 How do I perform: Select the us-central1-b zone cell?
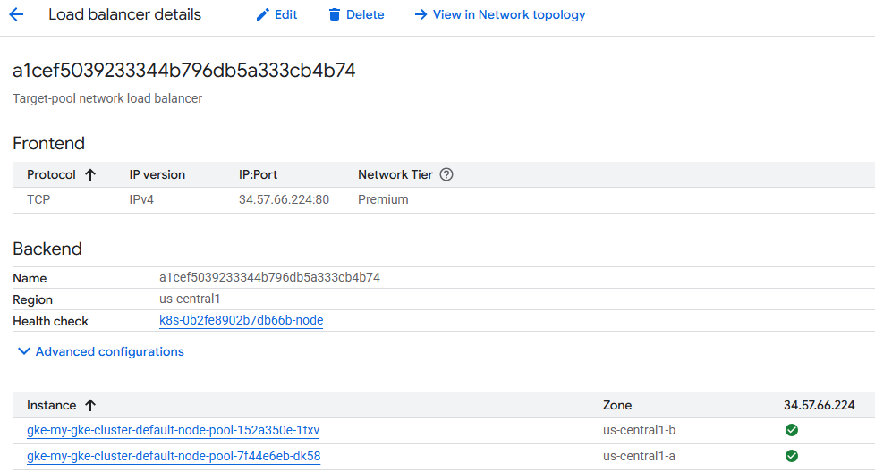click(639, 430)
